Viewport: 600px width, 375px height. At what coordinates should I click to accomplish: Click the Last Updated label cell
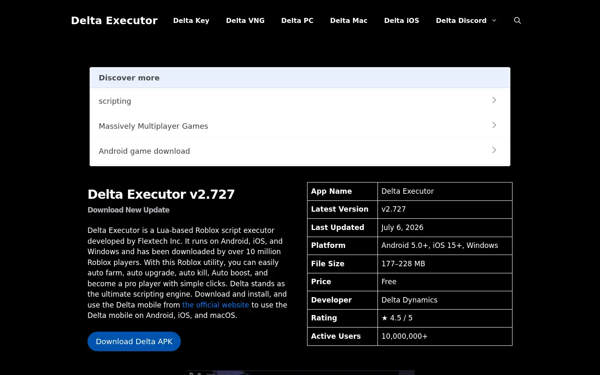[342, 227]
